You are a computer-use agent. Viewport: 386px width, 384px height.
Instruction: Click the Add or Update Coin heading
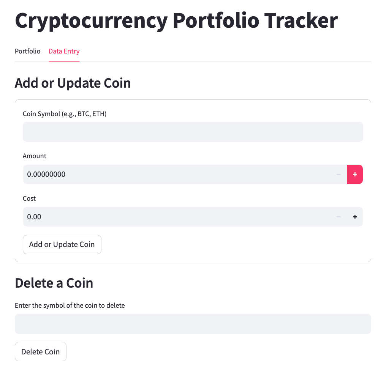point(73,83)
